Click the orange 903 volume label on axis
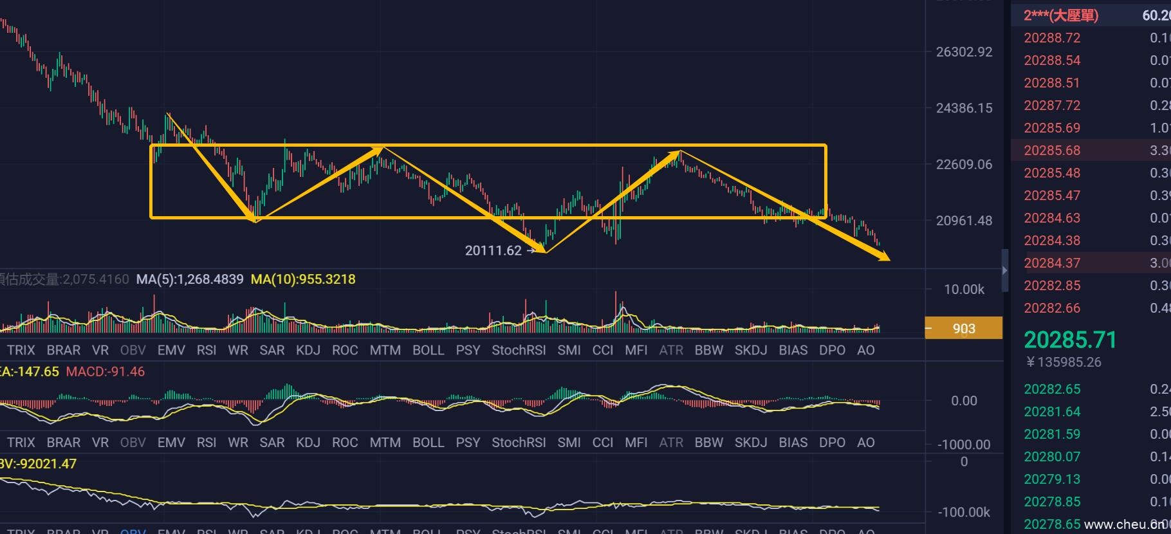The image size is (1171, 534). (x=963, y=329)
